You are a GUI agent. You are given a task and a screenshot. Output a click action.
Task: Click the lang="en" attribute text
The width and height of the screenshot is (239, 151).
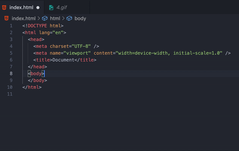51,33
